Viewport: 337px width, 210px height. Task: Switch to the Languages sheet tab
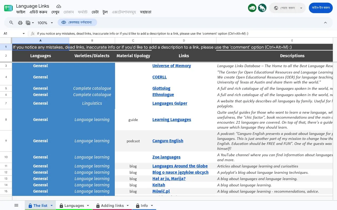pos(74,206)
